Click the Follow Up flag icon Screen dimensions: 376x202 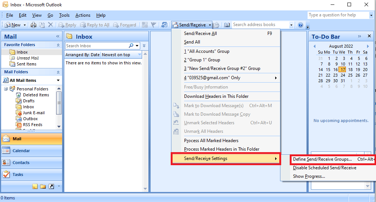tap(154, 25)
